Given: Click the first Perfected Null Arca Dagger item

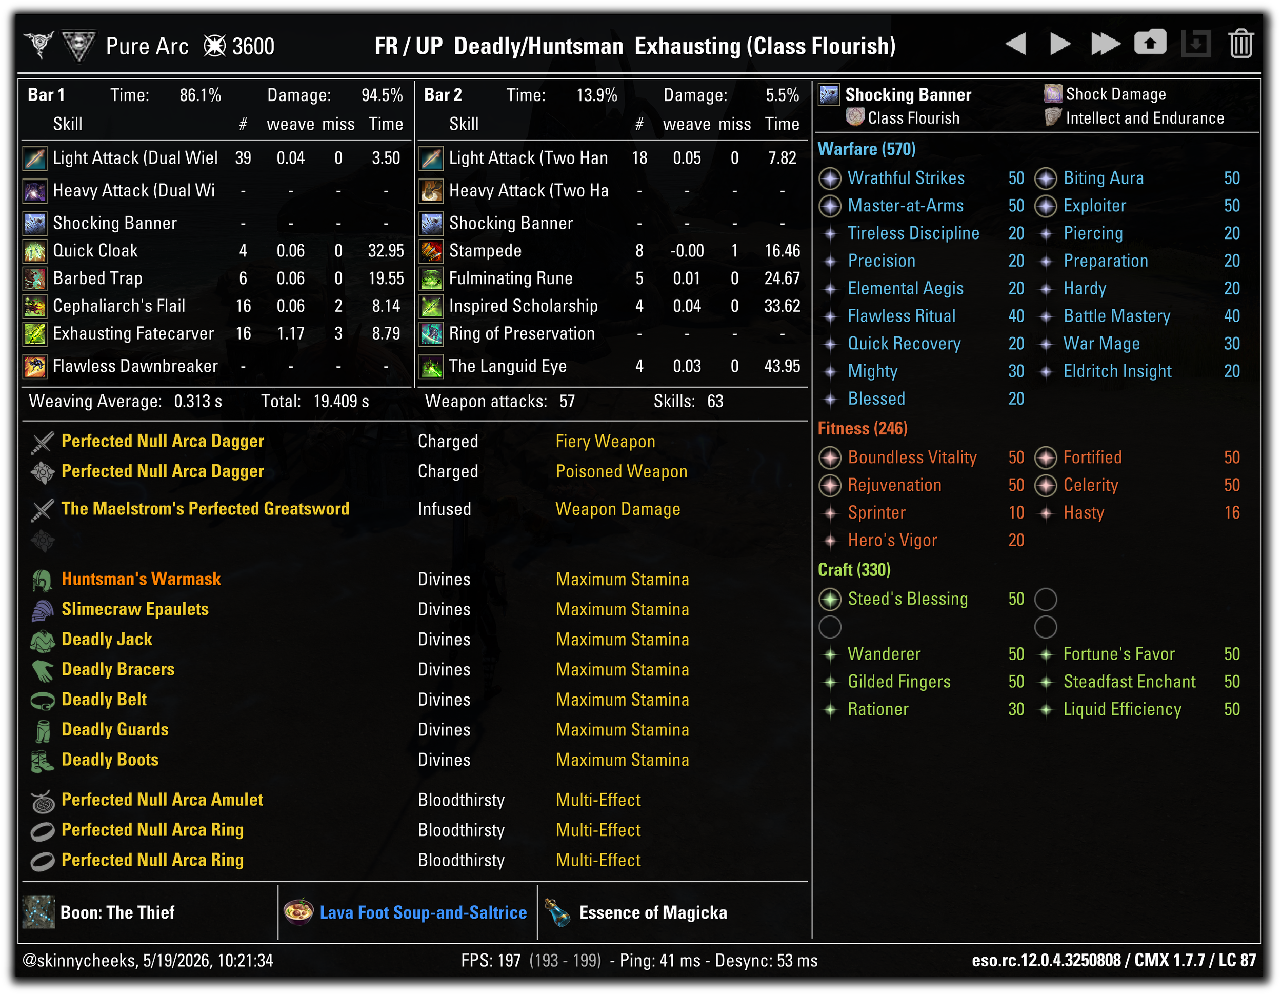Looking at the screenshot, I should click(163, 441).
